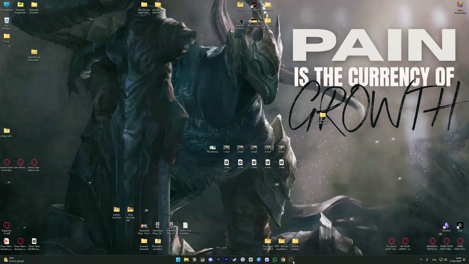469x264 pixels.
Task: Open Why Do You Keep Putting folder
Action: [x=144, y=7]
